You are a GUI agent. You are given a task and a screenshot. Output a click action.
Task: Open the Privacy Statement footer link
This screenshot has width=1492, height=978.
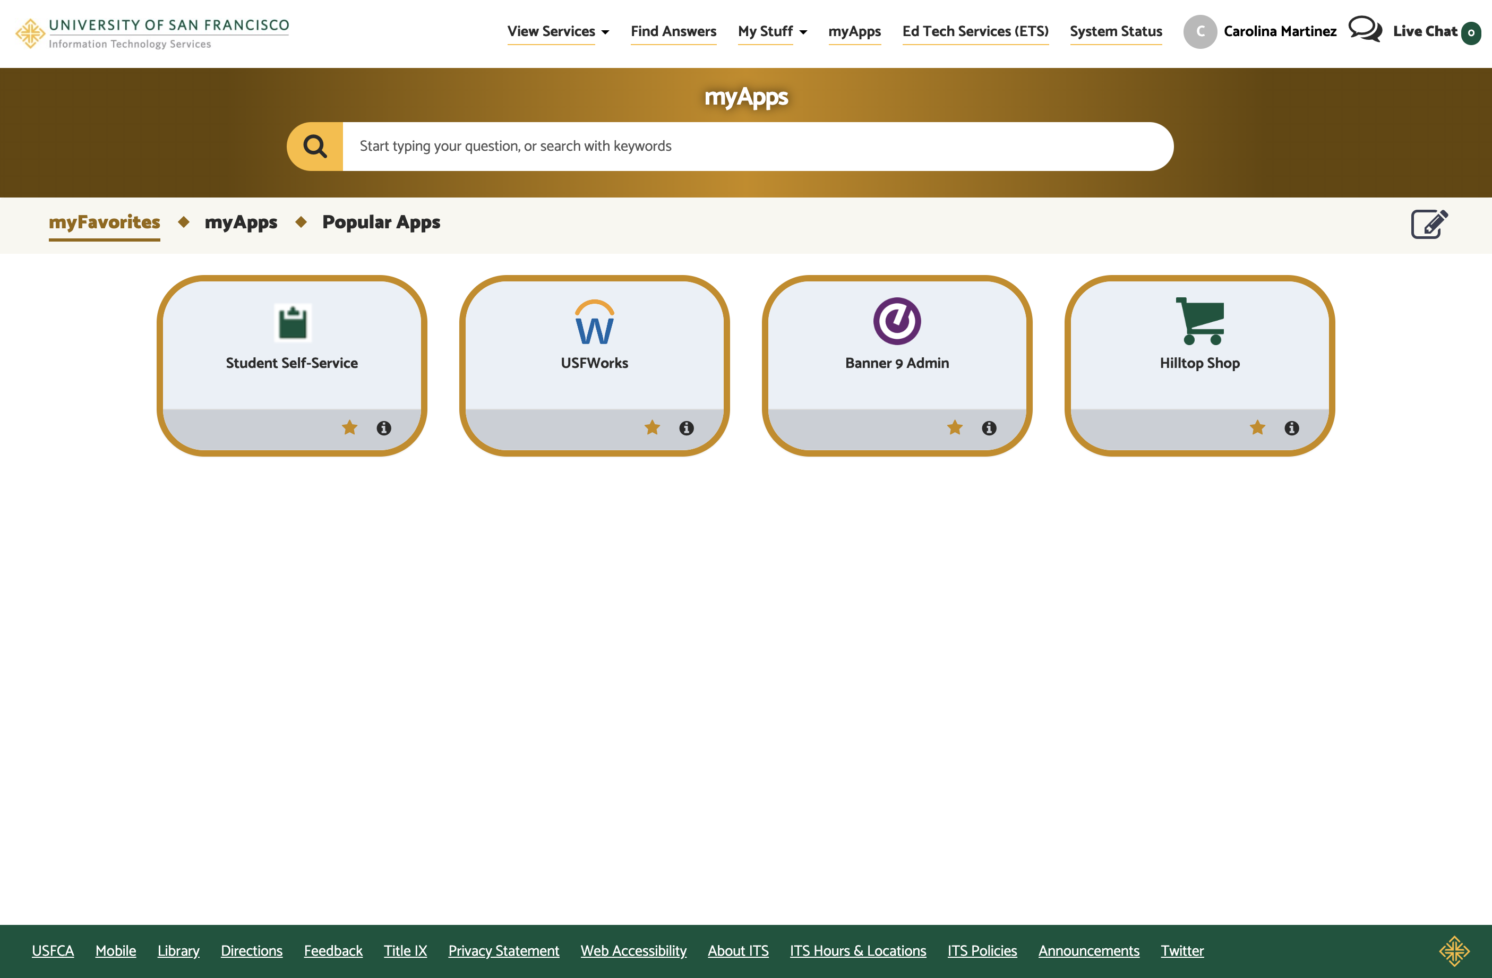point(503,950)
